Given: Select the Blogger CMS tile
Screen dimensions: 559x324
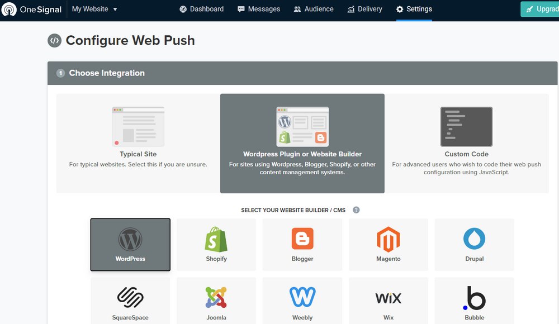Looking at the screenshot, I should 302,245.
